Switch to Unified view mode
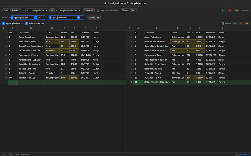251x156 pixels. click(15, 10)
